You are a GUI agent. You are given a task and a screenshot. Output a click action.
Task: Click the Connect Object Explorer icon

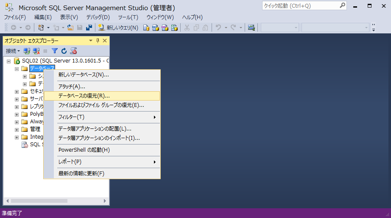point(27,51)
